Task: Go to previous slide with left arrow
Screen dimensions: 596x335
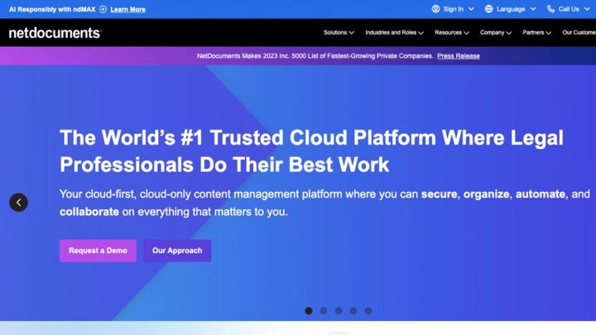Action: (x=18, y=202)
